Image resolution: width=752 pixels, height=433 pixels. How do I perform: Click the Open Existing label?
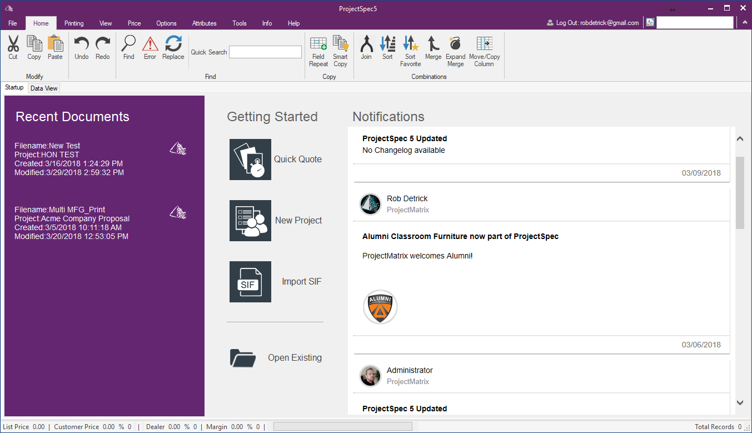point(295,357)
